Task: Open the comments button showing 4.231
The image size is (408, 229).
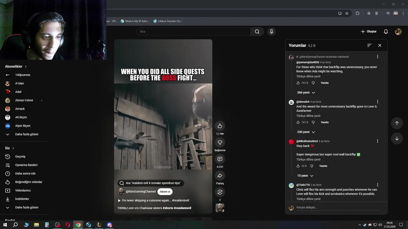Action: (x=220, y=159)
